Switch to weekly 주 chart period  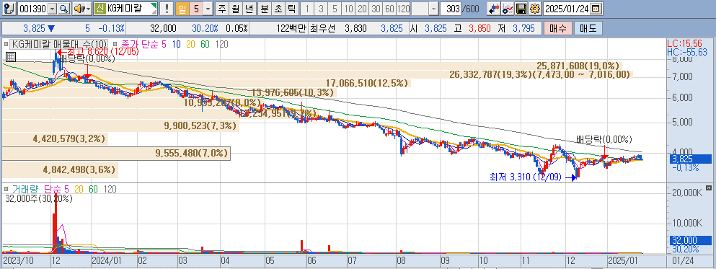[222, 9]
